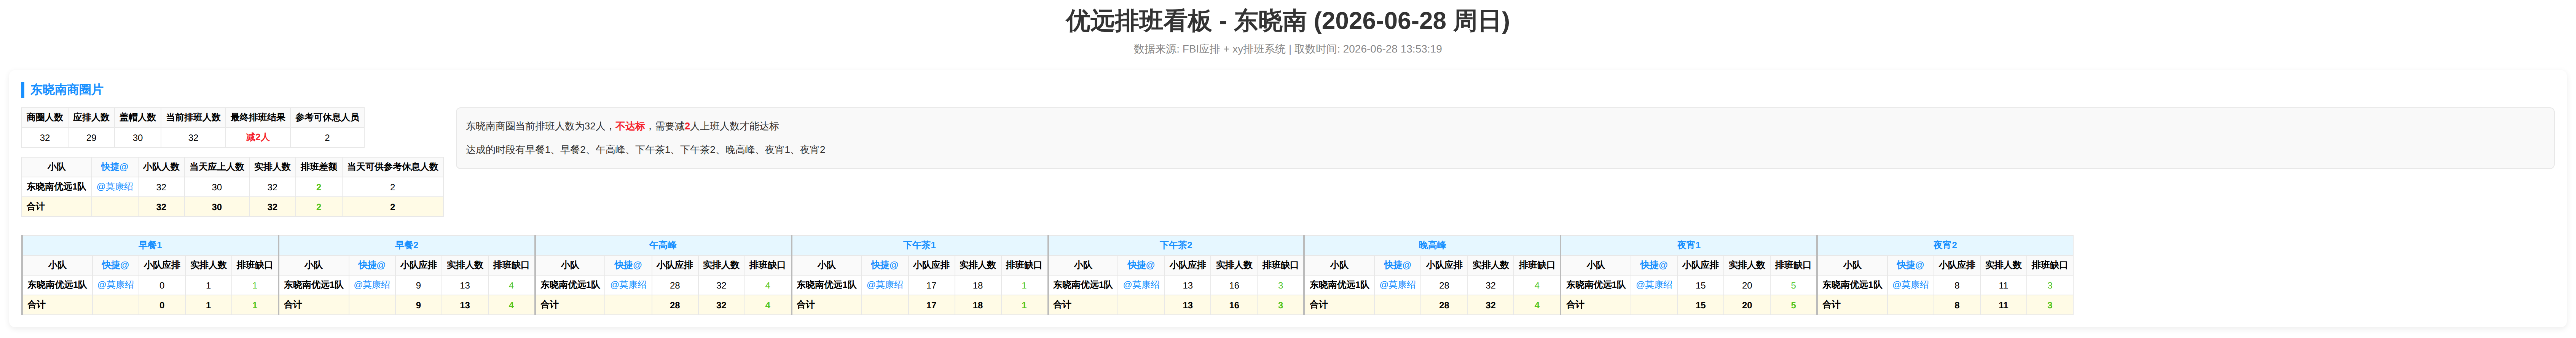Viewport: 2576px width, 338px height.
Task: Click the @莫康绍 link in 下午茶2 table
Action: point(1141,285)
